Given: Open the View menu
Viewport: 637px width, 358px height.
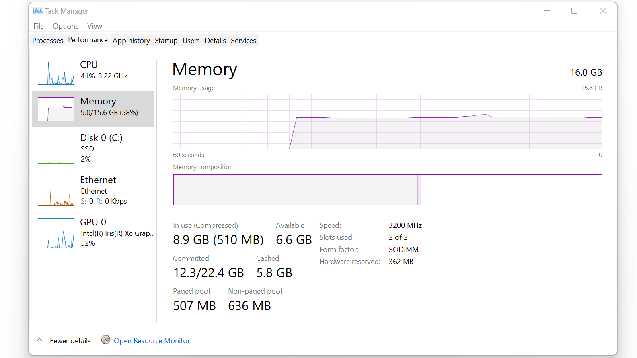Looking at the screenshot, I should (x=95, y=26).
